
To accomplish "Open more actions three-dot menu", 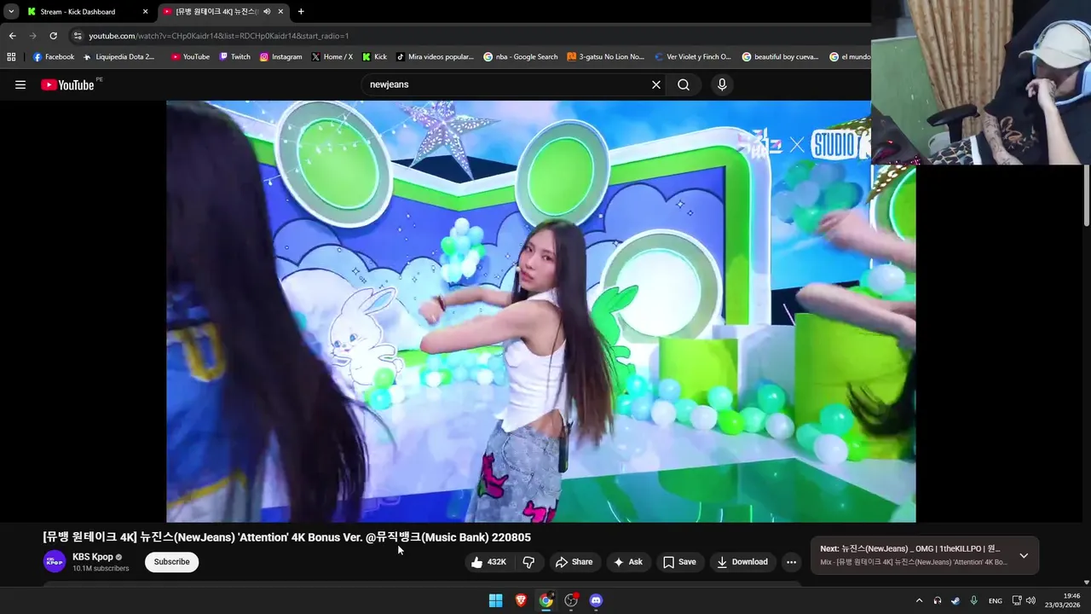I will pyautogui.click(x=791, y=562).
